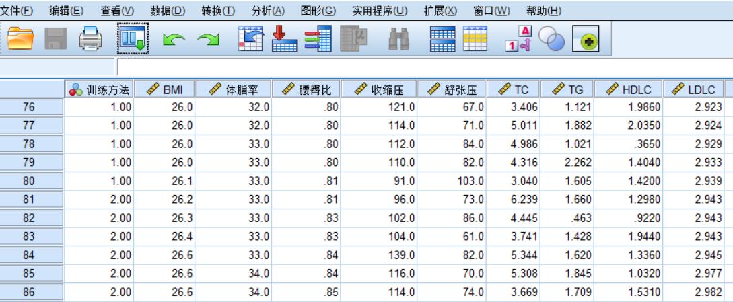Click HDLC cell .3650 in row 78
This screenshot has width=733, height=302.
pyautogui.click(x=629, y=144)
